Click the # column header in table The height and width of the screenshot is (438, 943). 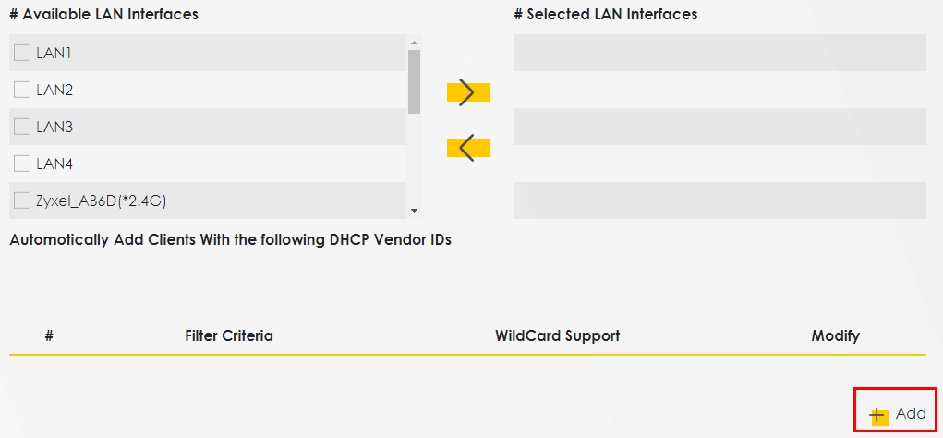click(49, 335)
